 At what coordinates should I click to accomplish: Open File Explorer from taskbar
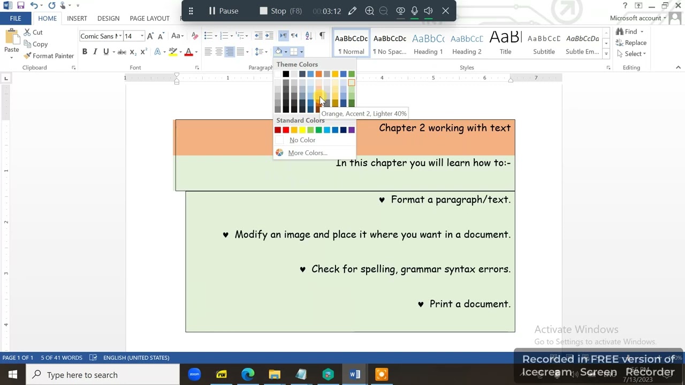pyautogui.click(x=275, y=374)
